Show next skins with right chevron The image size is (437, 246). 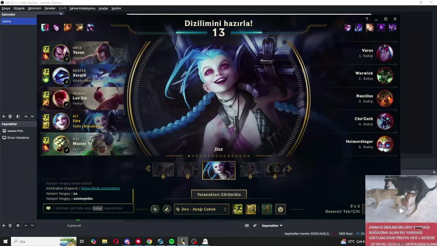pos(290,168)
